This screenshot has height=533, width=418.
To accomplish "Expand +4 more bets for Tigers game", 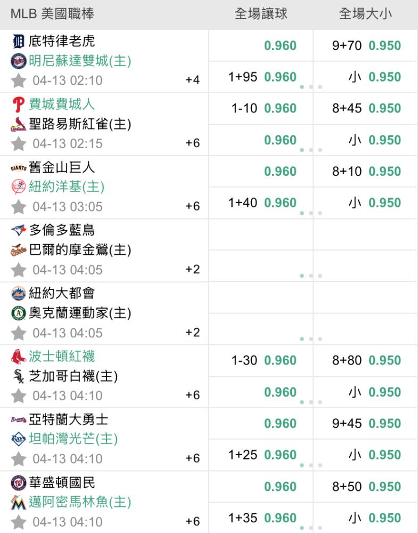I will coord(192,80).
